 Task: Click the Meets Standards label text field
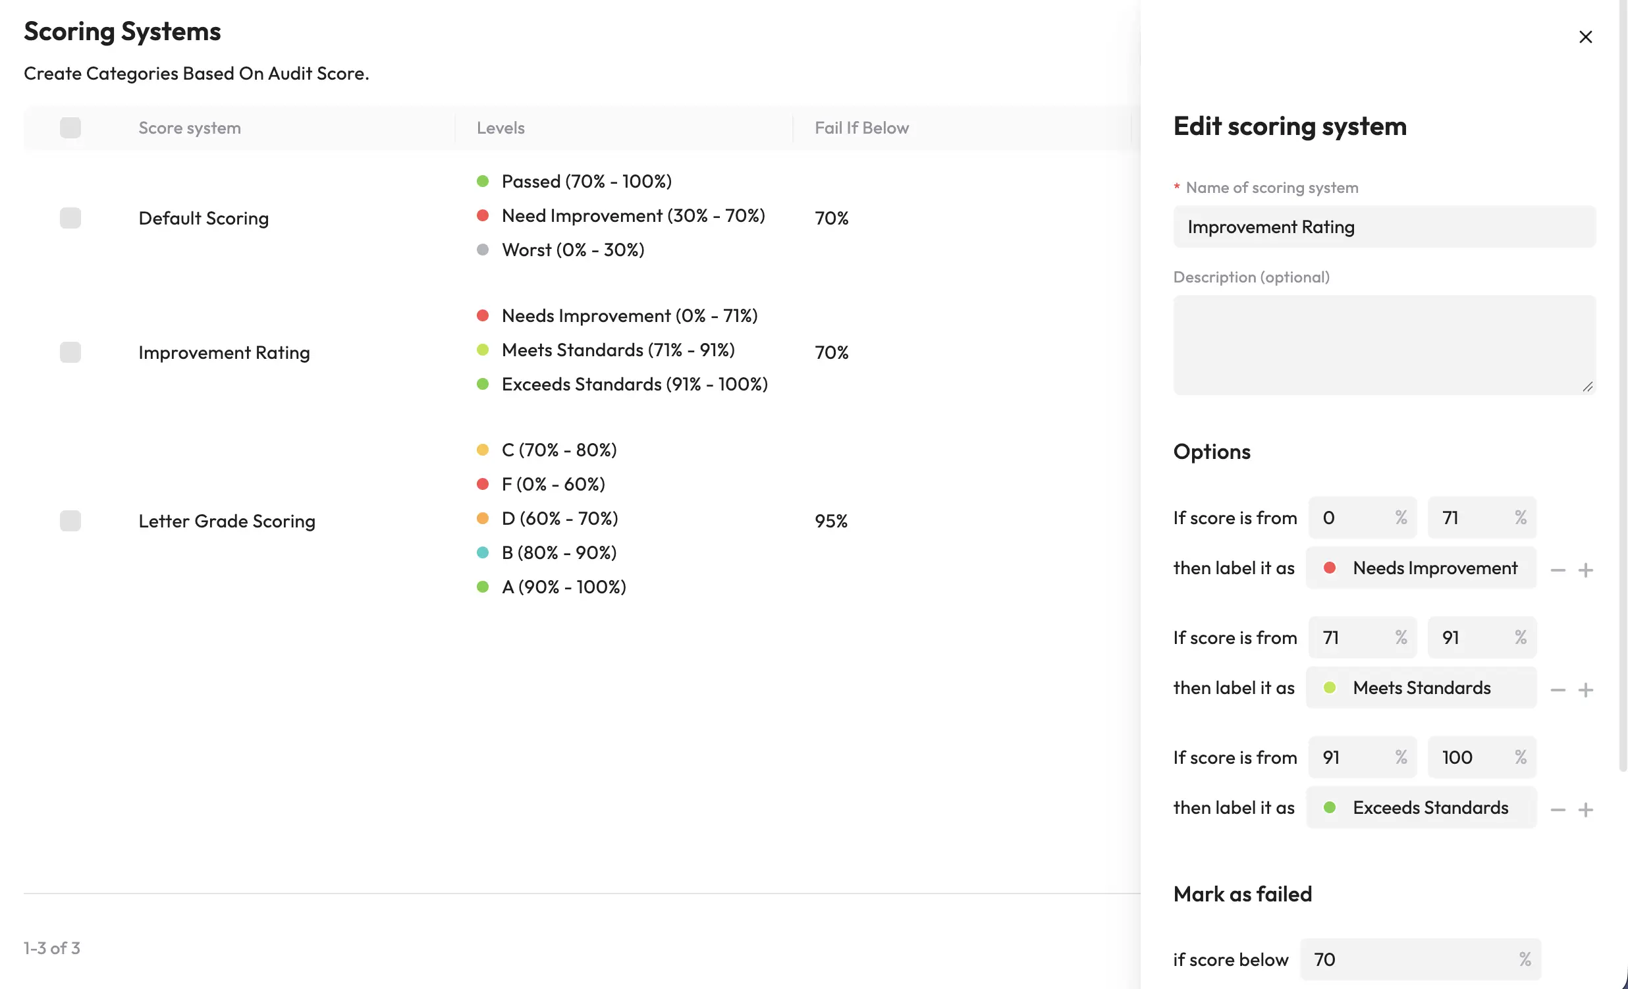(1422, 687)
